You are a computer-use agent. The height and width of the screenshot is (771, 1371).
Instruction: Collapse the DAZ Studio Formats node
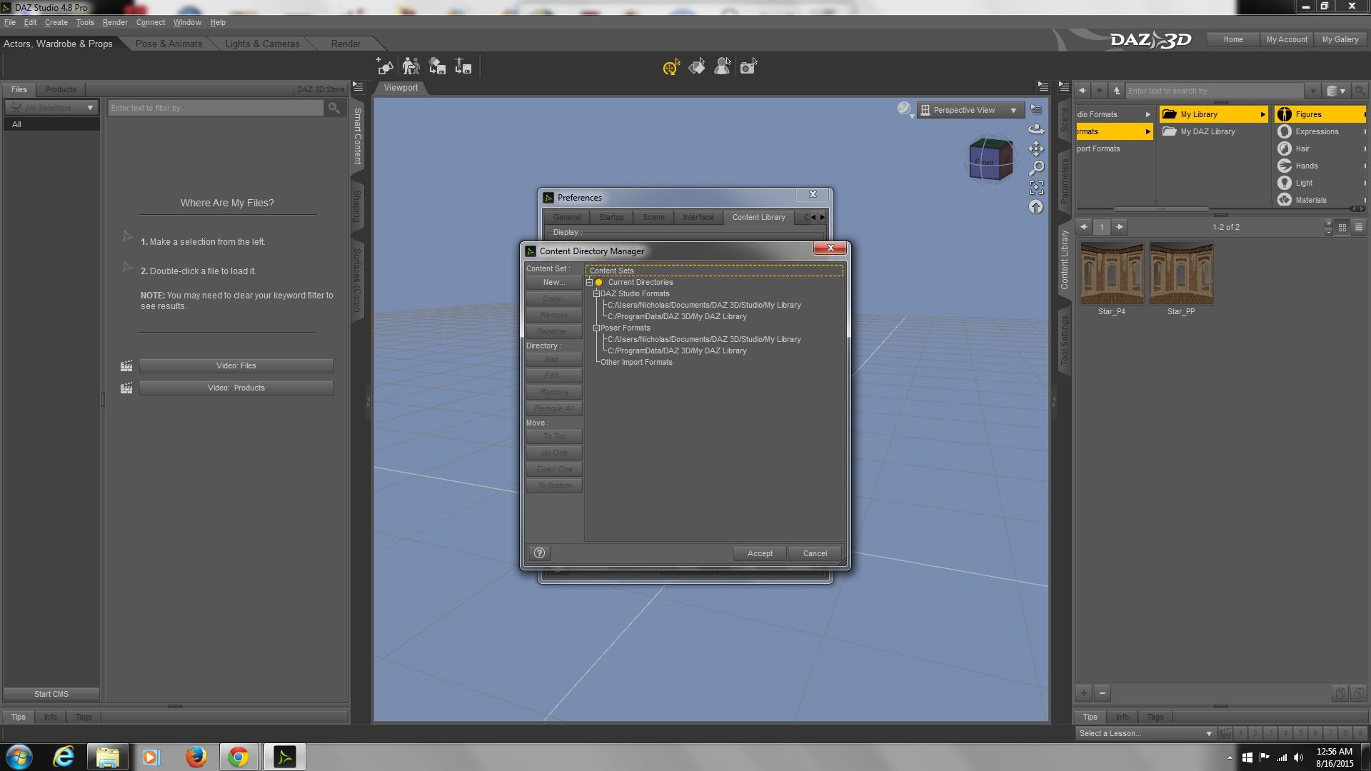coord(596,294)
